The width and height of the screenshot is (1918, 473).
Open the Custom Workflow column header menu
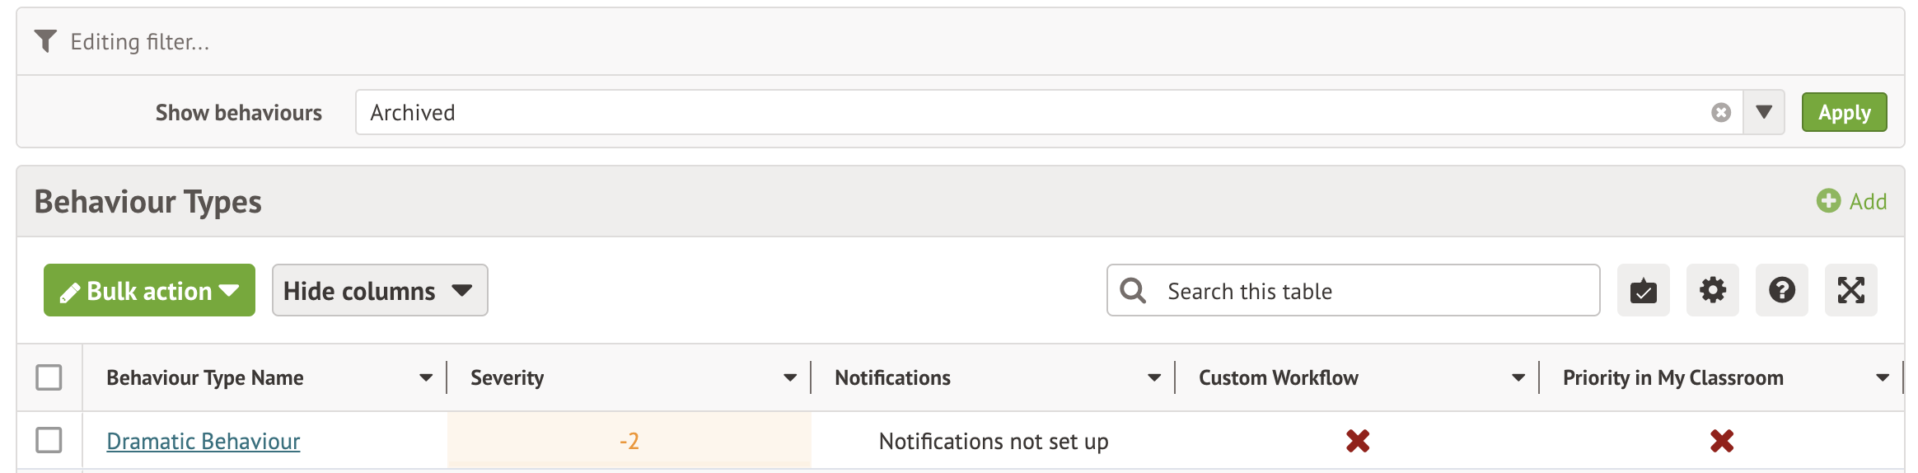click(1518, 378)
